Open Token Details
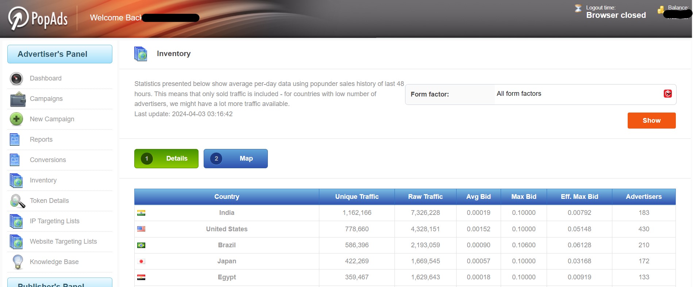This screenshot has height=287, width=693. pyautogui.click(x=49, y=201)
